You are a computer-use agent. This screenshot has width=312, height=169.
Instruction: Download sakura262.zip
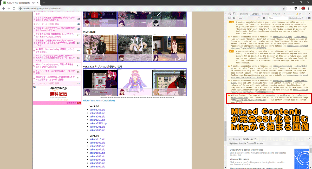tap(97, 113)
